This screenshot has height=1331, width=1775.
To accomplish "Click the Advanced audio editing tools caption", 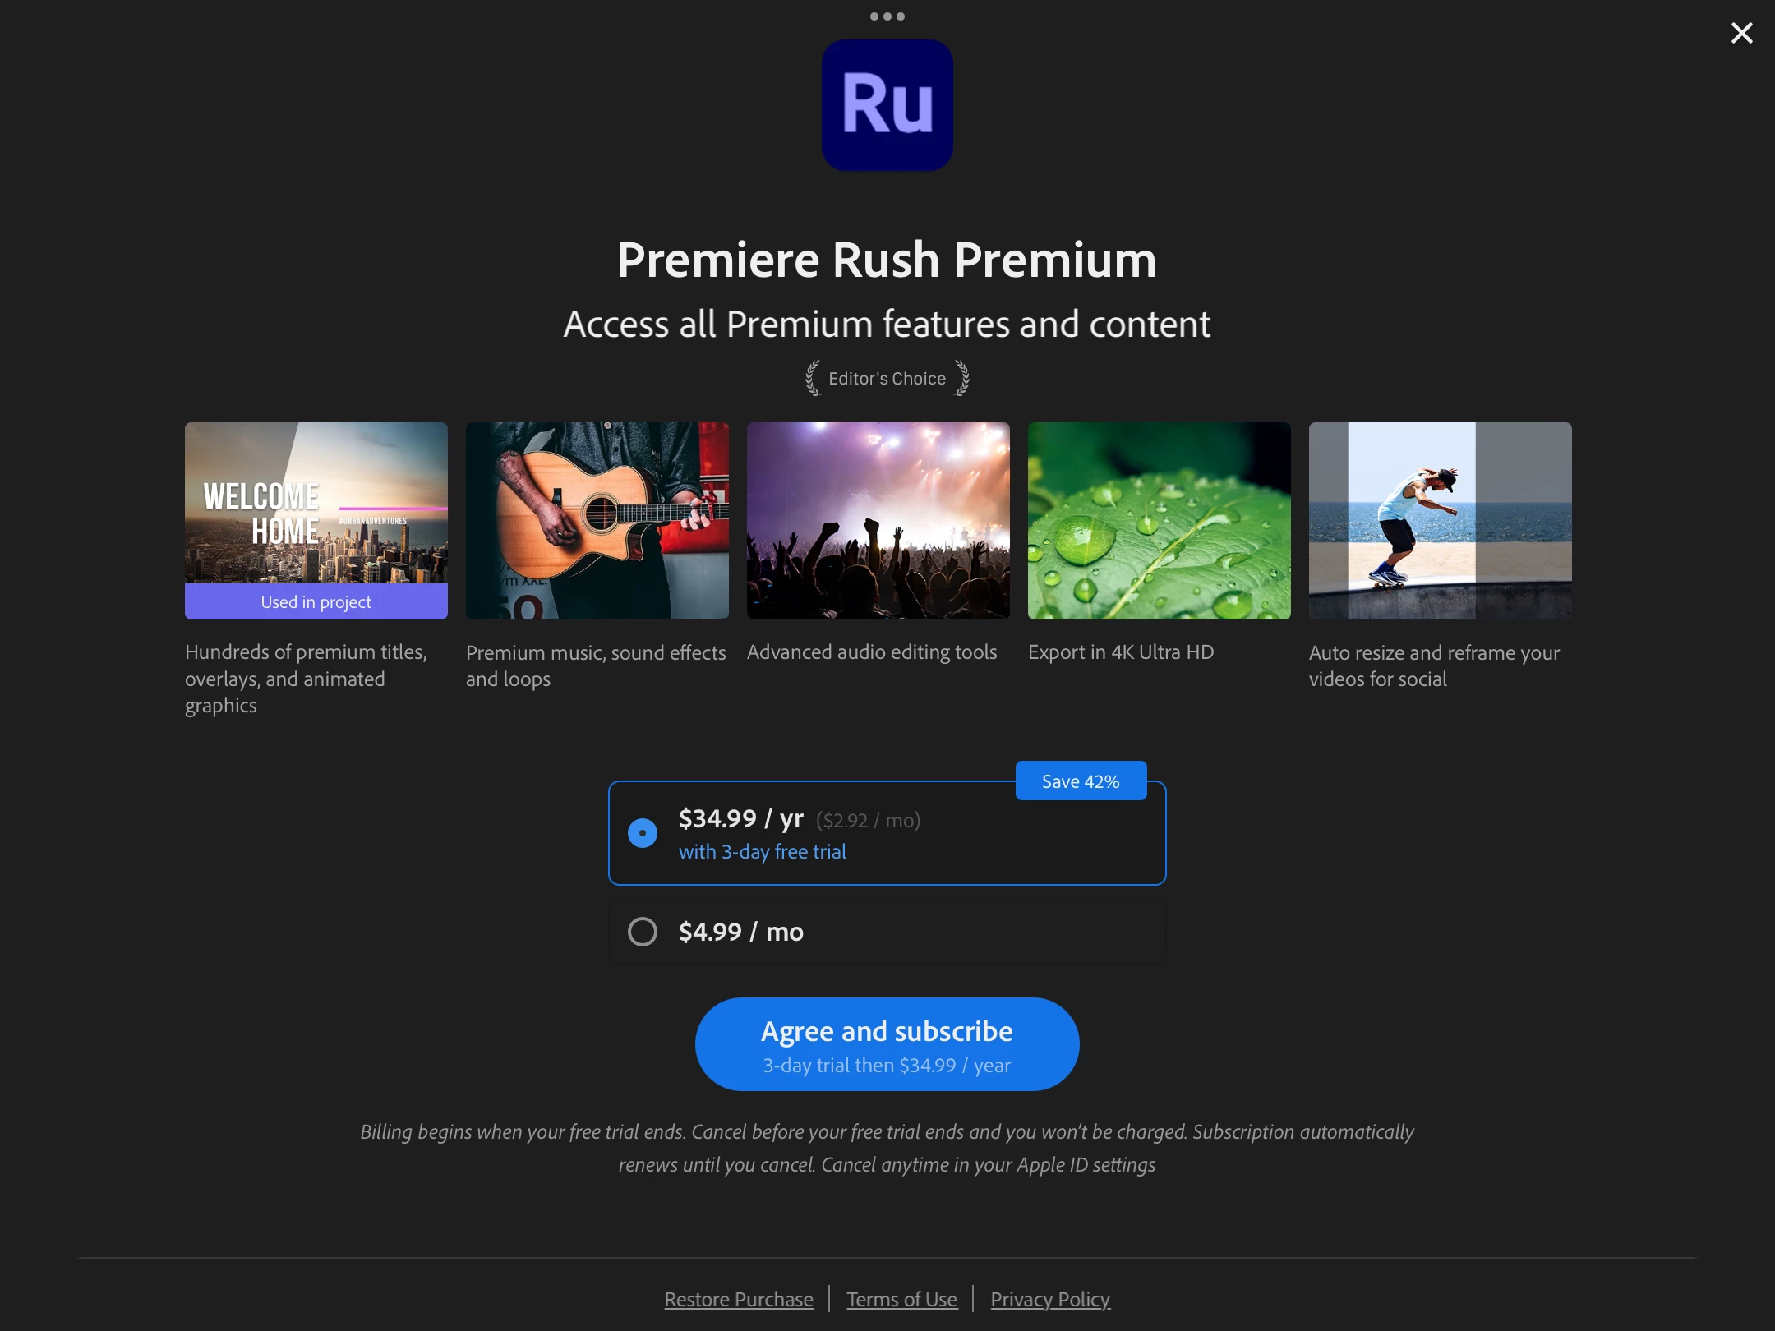I will pyautogui.click(x=872, y=652).
